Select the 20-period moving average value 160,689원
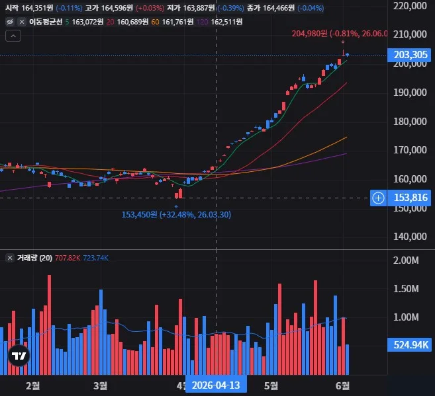 (x=132, y=22)
